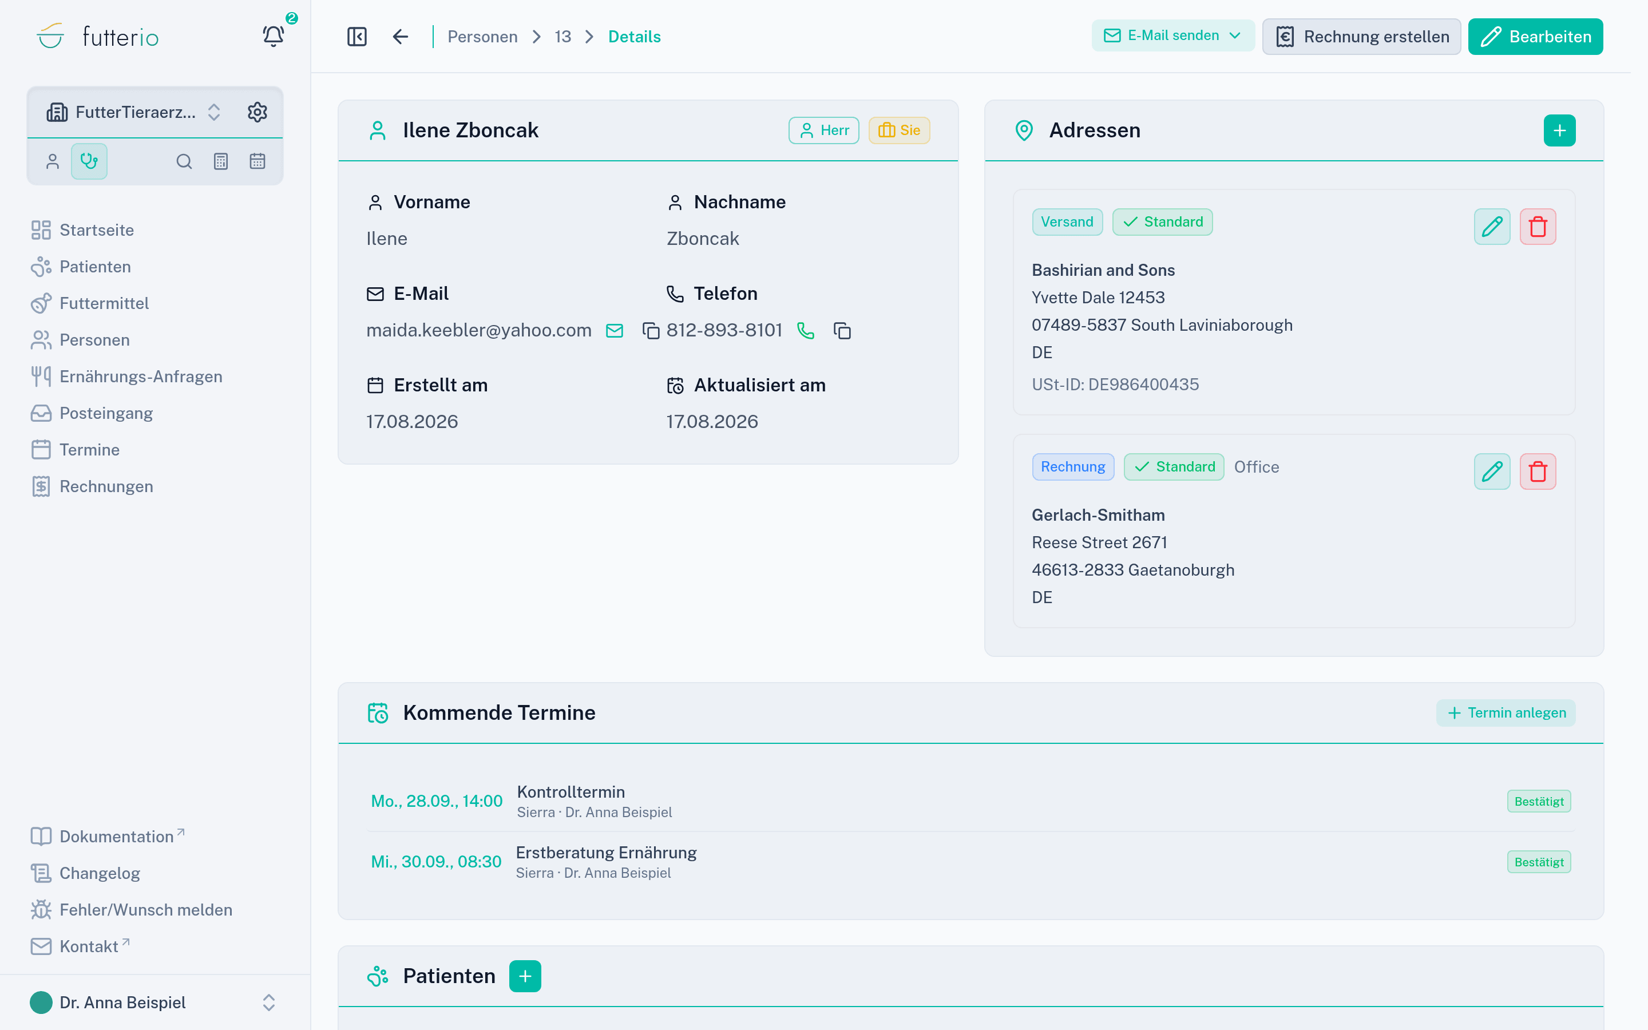The width and height of the screenshot is (1648, 1030).
Task: Open clinic settings gear icon
Action: pyautogui.click(x=257, y=112)
